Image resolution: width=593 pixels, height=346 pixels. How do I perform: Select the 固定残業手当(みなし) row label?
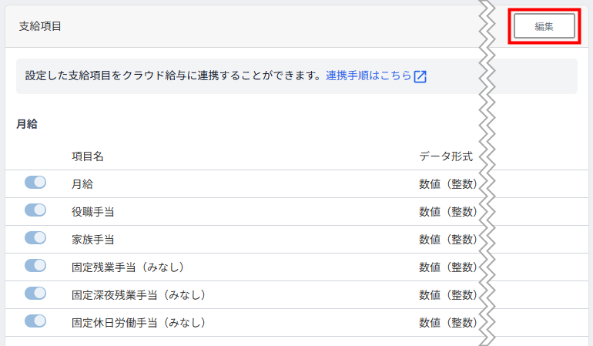coord(127,267)
